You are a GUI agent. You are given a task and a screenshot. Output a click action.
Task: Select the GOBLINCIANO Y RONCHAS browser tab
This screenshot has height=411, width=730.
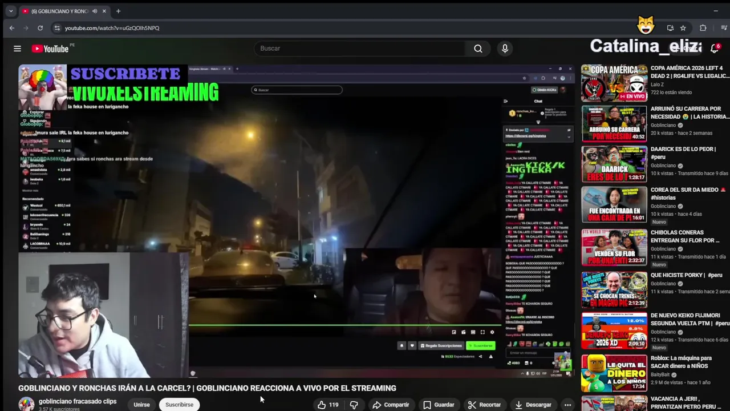[59, 11]
